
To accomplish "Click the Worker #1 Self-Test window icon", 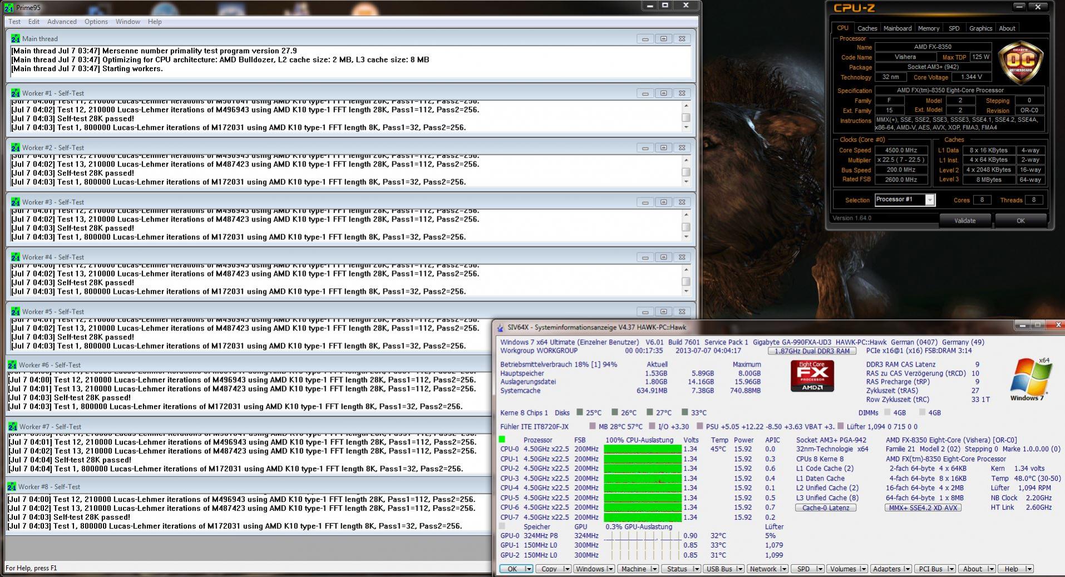I will (x=15, y=93).
